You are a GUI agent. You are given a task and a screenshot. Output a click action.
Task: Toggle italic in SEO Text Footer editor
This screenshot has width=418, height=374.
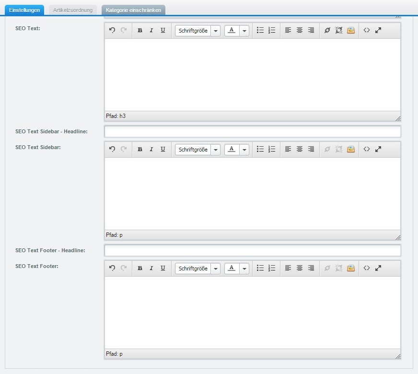pos(151,268)
